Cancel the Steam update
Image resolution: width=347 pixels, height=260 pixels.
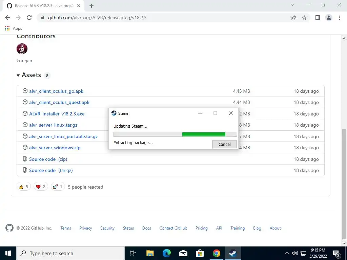pos(224,144)
